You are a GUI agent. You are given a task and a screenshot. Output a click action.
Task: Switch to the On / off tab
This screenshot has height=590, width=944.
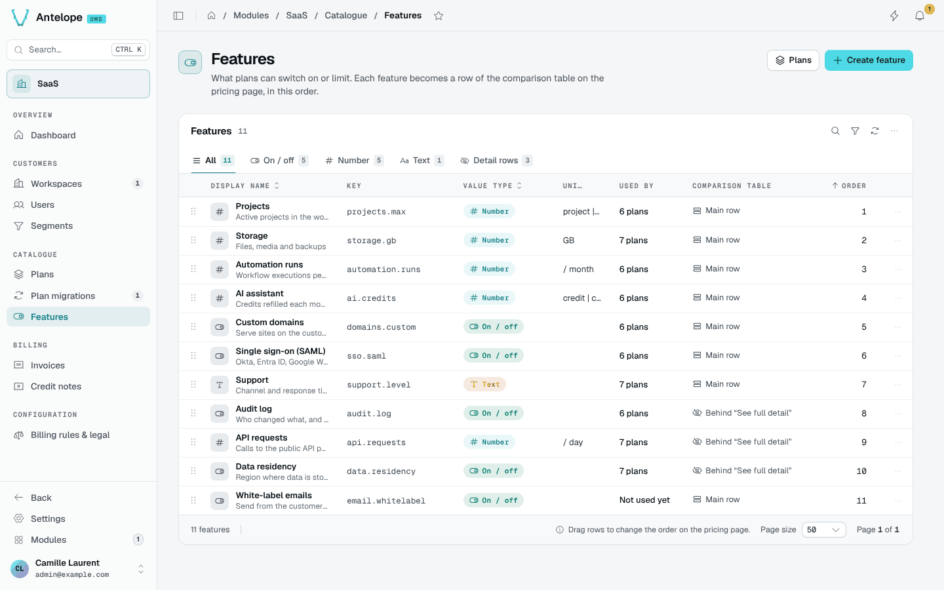point(279,161)
